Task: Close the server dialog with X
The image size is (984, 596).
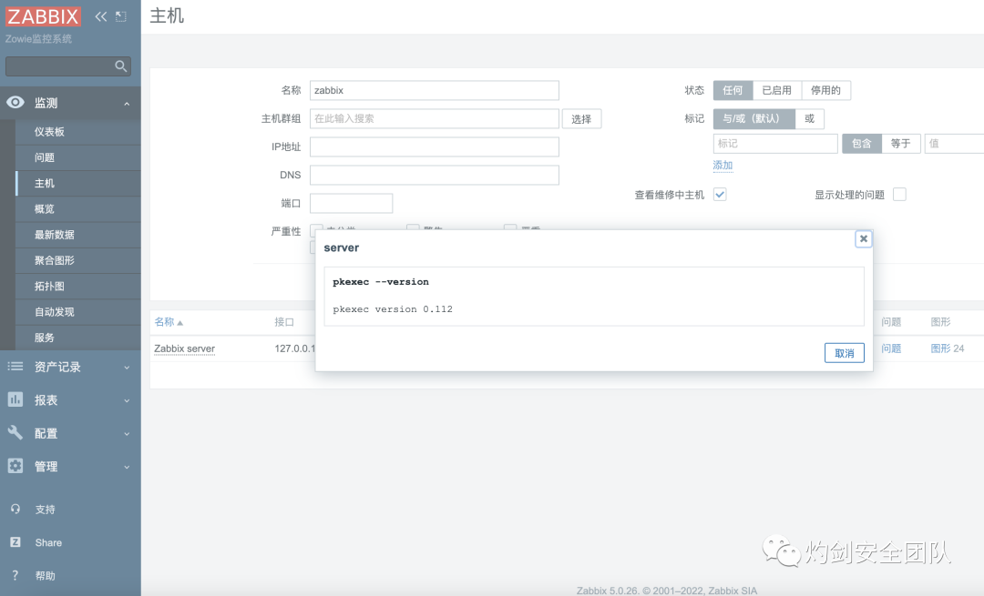Action: click(x=864, y=238)
